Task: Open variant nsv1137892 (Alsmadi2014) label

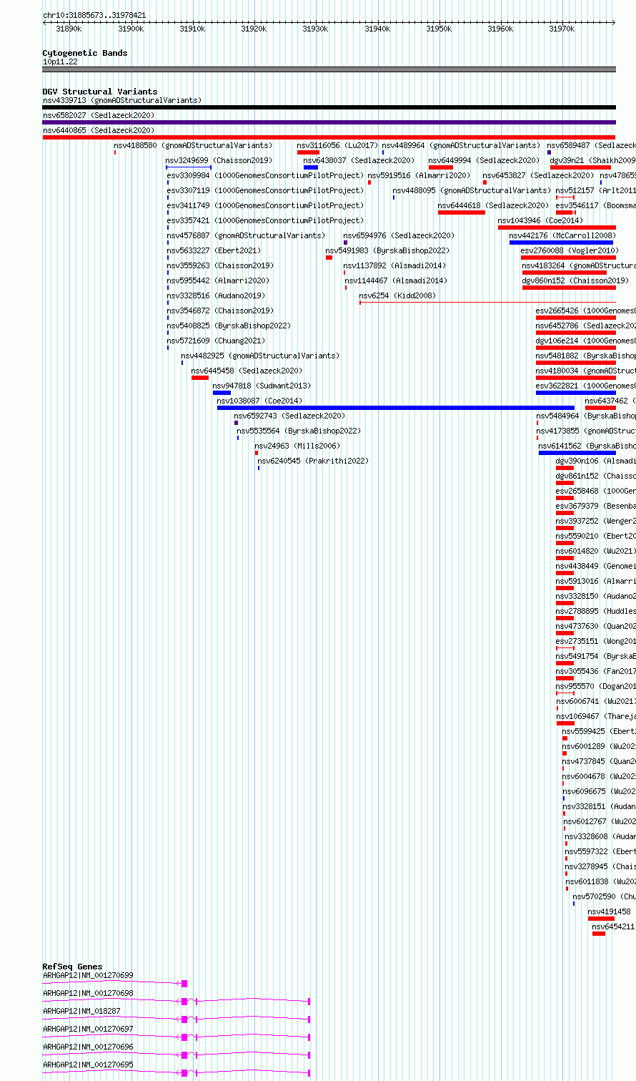Action: [395, 265]
